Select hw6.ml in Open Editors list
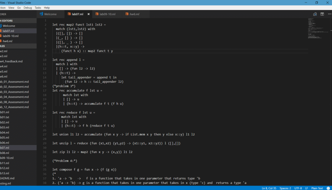Viewport: 332px width, 190px height. pyautogui.click(x=18, y=41)
